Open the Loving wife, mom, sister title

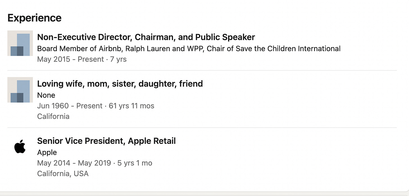[x=120, y=84]
